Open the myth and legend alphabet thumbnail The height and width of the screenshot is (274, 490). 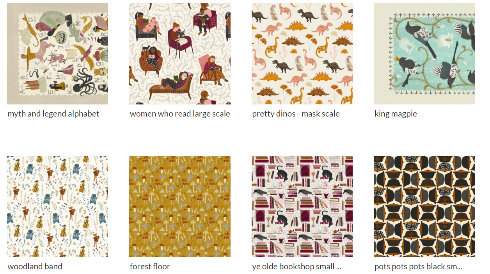[x=57, y=54]
